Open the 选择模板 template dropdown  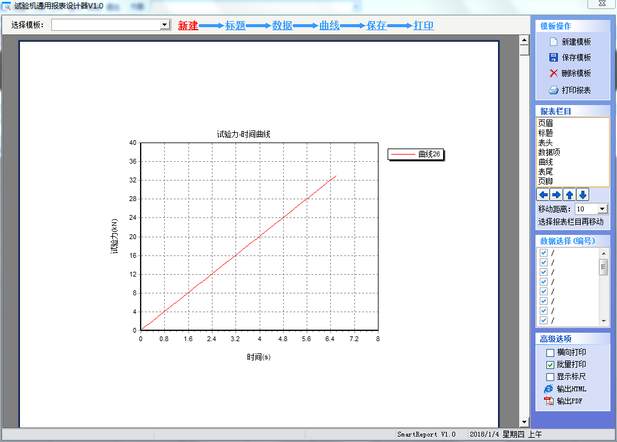(x=164, y=25)
